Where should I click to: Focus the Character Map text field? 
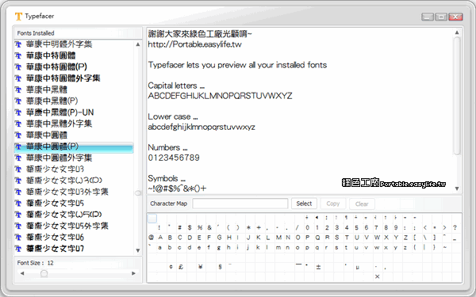pyautogui.click(x=240, y=204)
